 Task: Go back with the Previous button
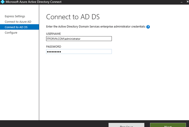[x=126, y=125]
